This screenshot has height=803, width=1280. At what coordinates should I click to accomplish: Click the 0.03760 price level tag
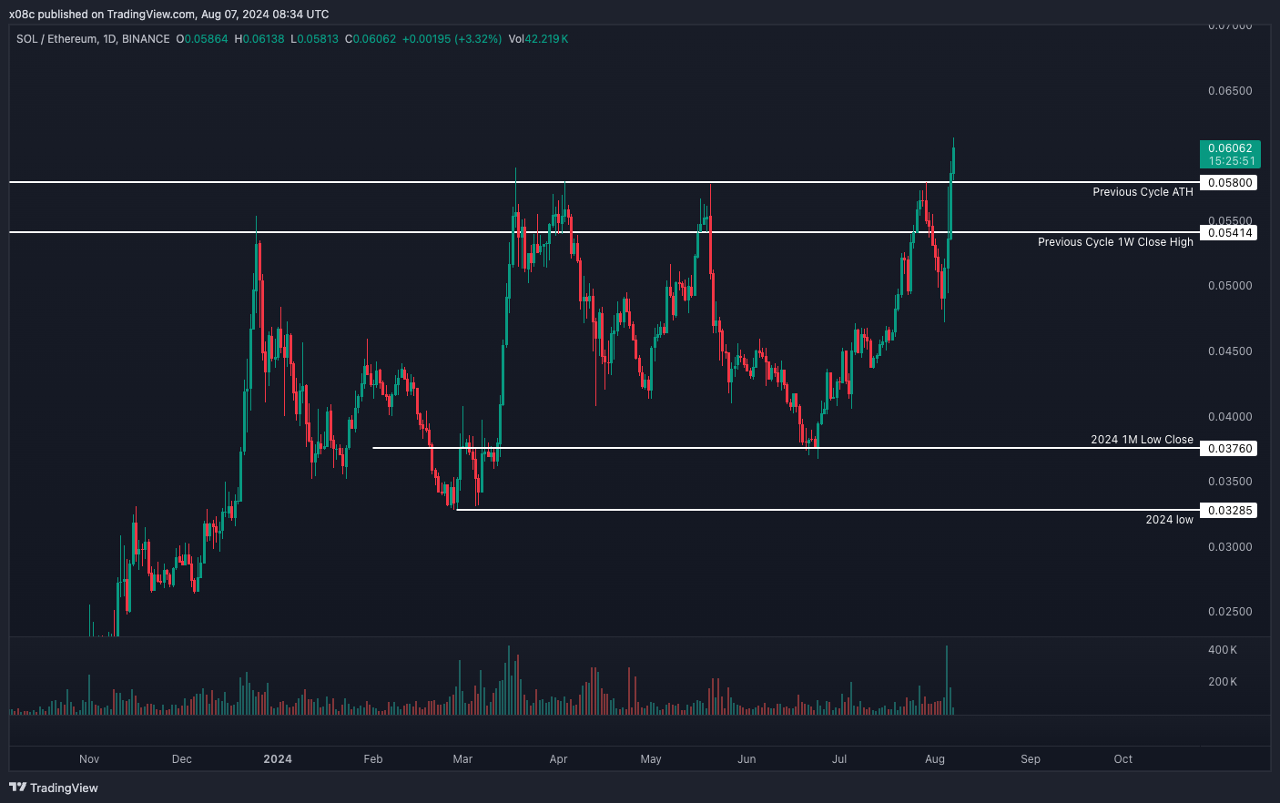(1229, 449)
